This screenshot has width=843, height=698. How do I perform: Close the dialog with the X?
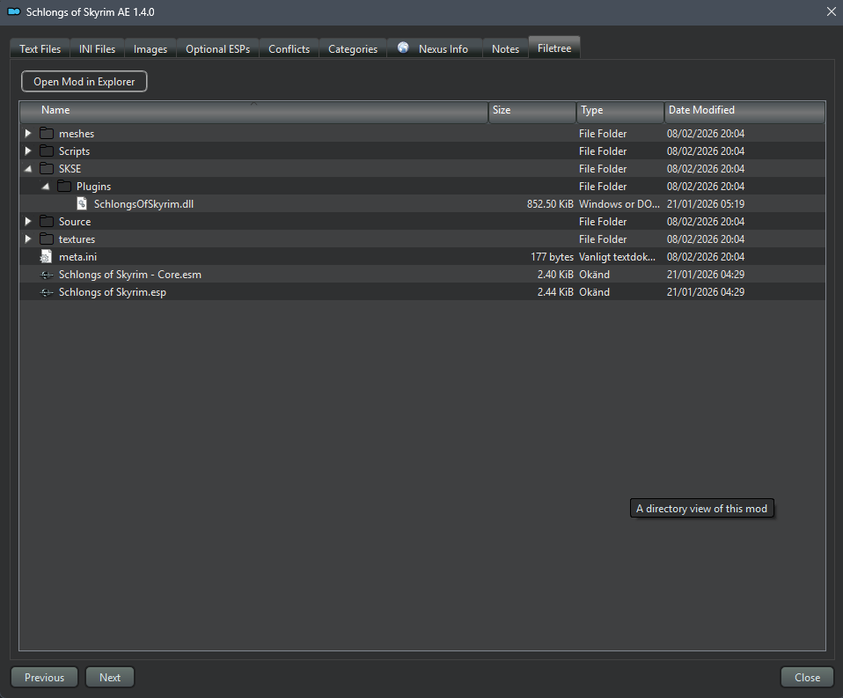click(832, 11)
